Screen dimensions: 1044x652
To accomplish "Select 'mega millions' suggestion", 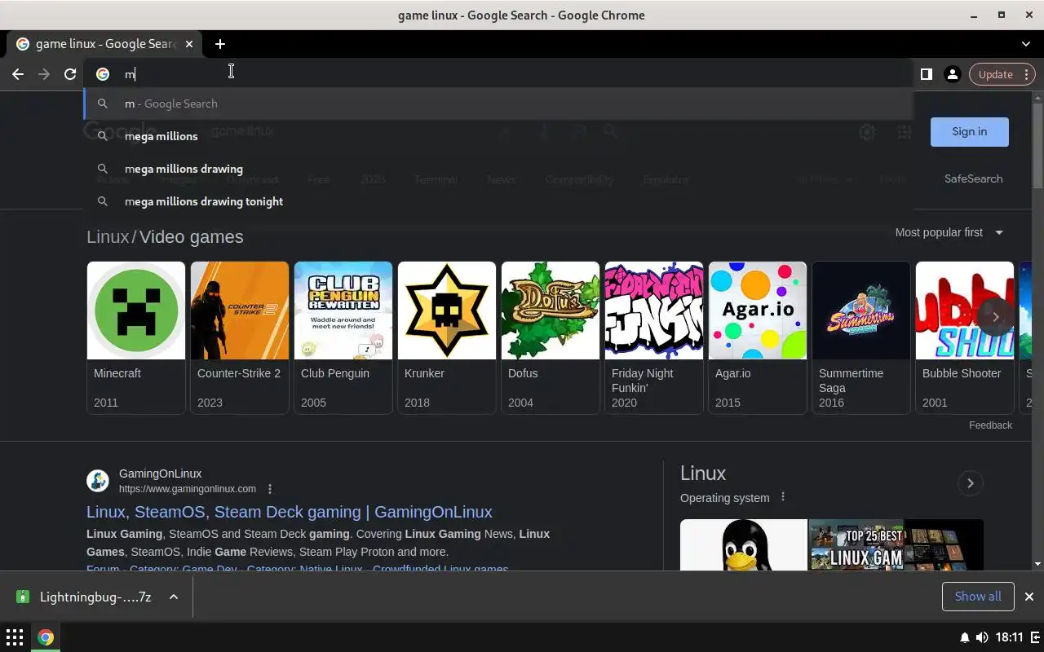I will (498, 136).
